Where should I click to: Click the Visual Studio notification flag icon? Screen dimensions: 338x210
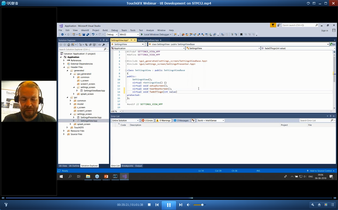[x=273, y=25]
